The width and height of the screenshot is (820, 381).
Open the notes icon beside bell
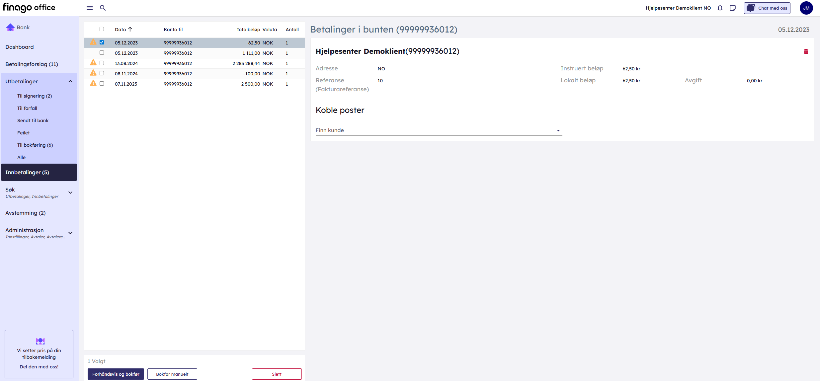(733, 8)
